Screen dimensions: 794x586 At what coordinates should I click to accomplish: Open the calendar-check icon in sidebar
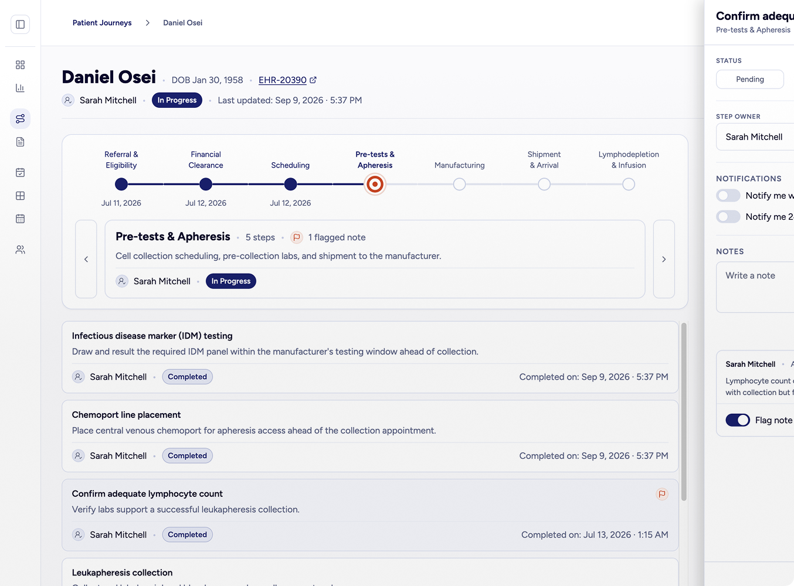pyautogui.click(x=20, y=172)
